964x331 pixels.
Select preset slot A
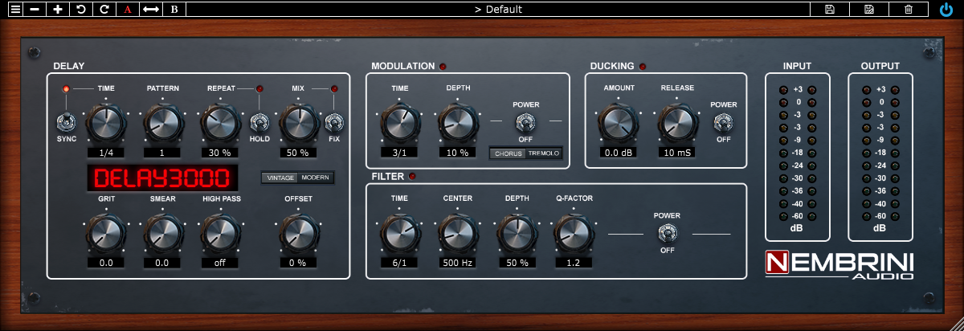(x=128, y=10)
